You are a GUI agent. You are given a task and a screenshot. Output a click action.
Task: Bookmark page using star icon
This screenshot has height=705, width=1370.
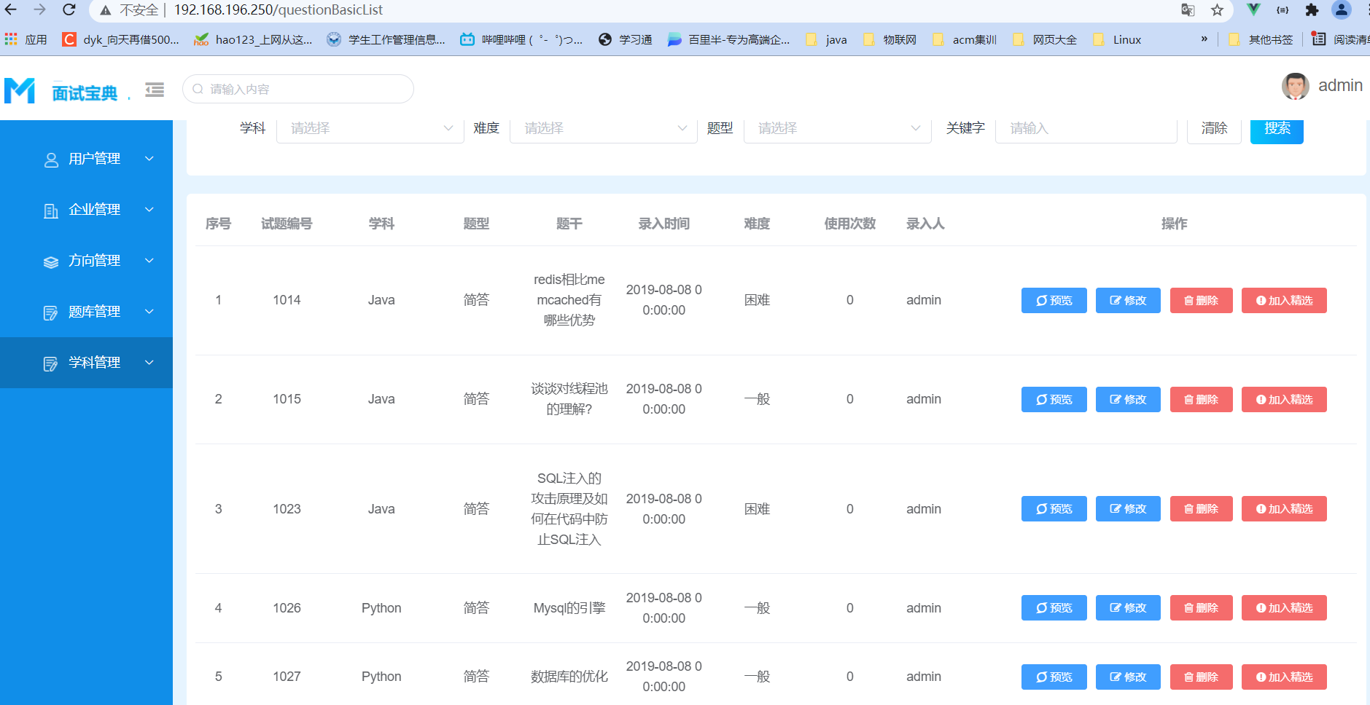[x=1217, y=10]
